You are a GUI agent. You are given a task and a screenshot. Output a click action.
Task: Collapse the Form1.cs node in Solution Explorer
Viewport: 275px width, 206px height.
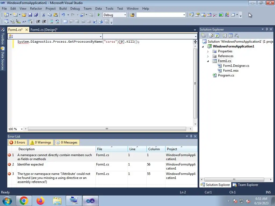[208, 61]
